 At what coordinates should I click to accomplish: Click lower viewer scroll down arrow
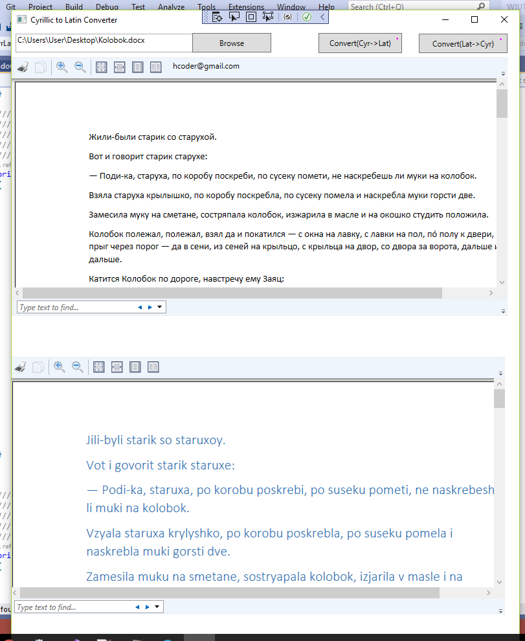coord(499,582)
